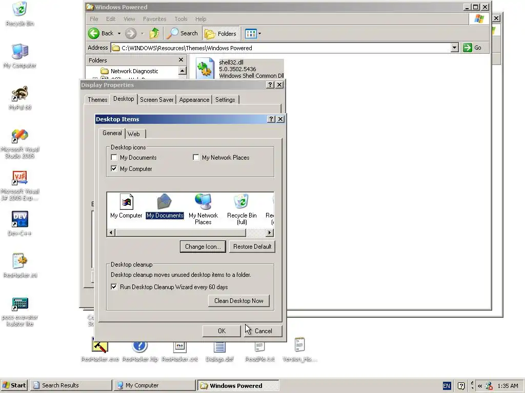Check the My Documents checkbox
The image size is (525, 393).
[x=114, y=158]
